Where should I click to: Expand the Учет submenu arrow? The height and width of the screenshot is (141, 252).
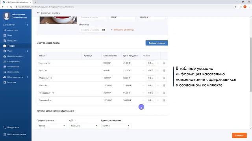pos(28,51)
